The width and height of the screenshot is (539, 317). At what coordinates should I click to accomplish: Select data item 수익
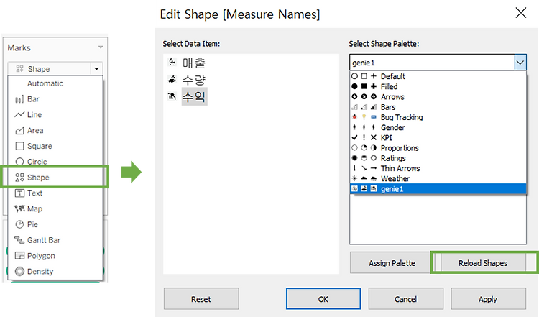tap(194, 96)
